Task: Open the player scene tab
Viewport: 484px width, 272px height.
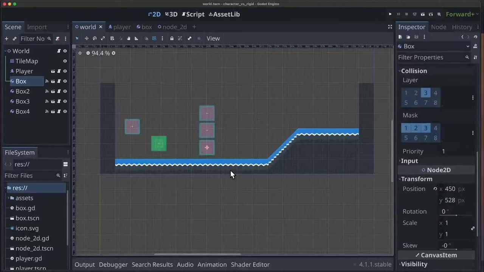Action: click(x=119, y=27)
